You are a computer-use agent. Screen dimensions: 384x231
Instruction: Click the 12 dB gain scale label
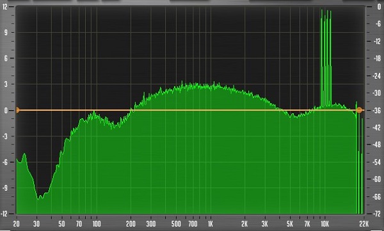pos(5,6)
